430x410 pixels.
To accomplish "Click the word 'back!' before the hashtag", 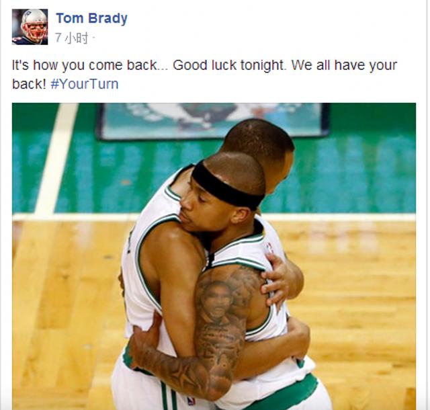I will pyautogui.click(x=29, y=84).
